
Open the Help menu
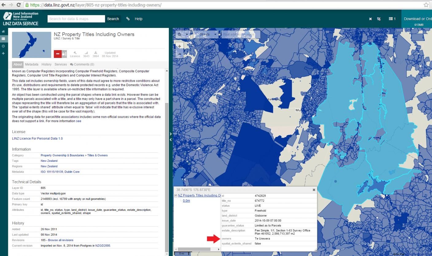point(138,19)
